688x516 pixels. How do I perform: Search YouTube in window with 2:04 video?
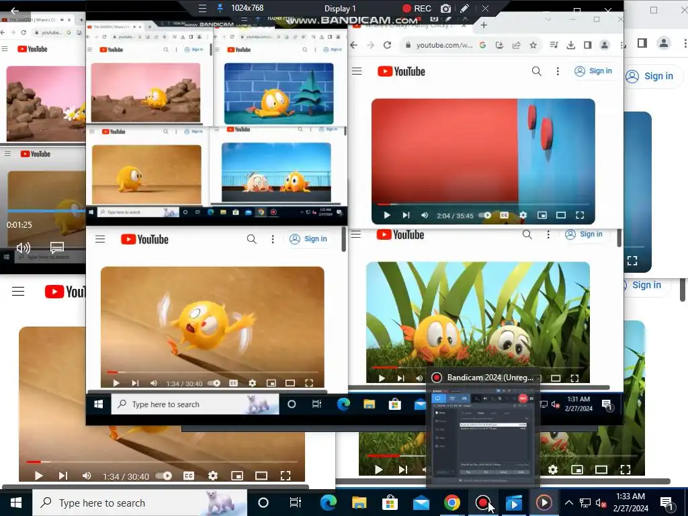click(x=536, y=71)
